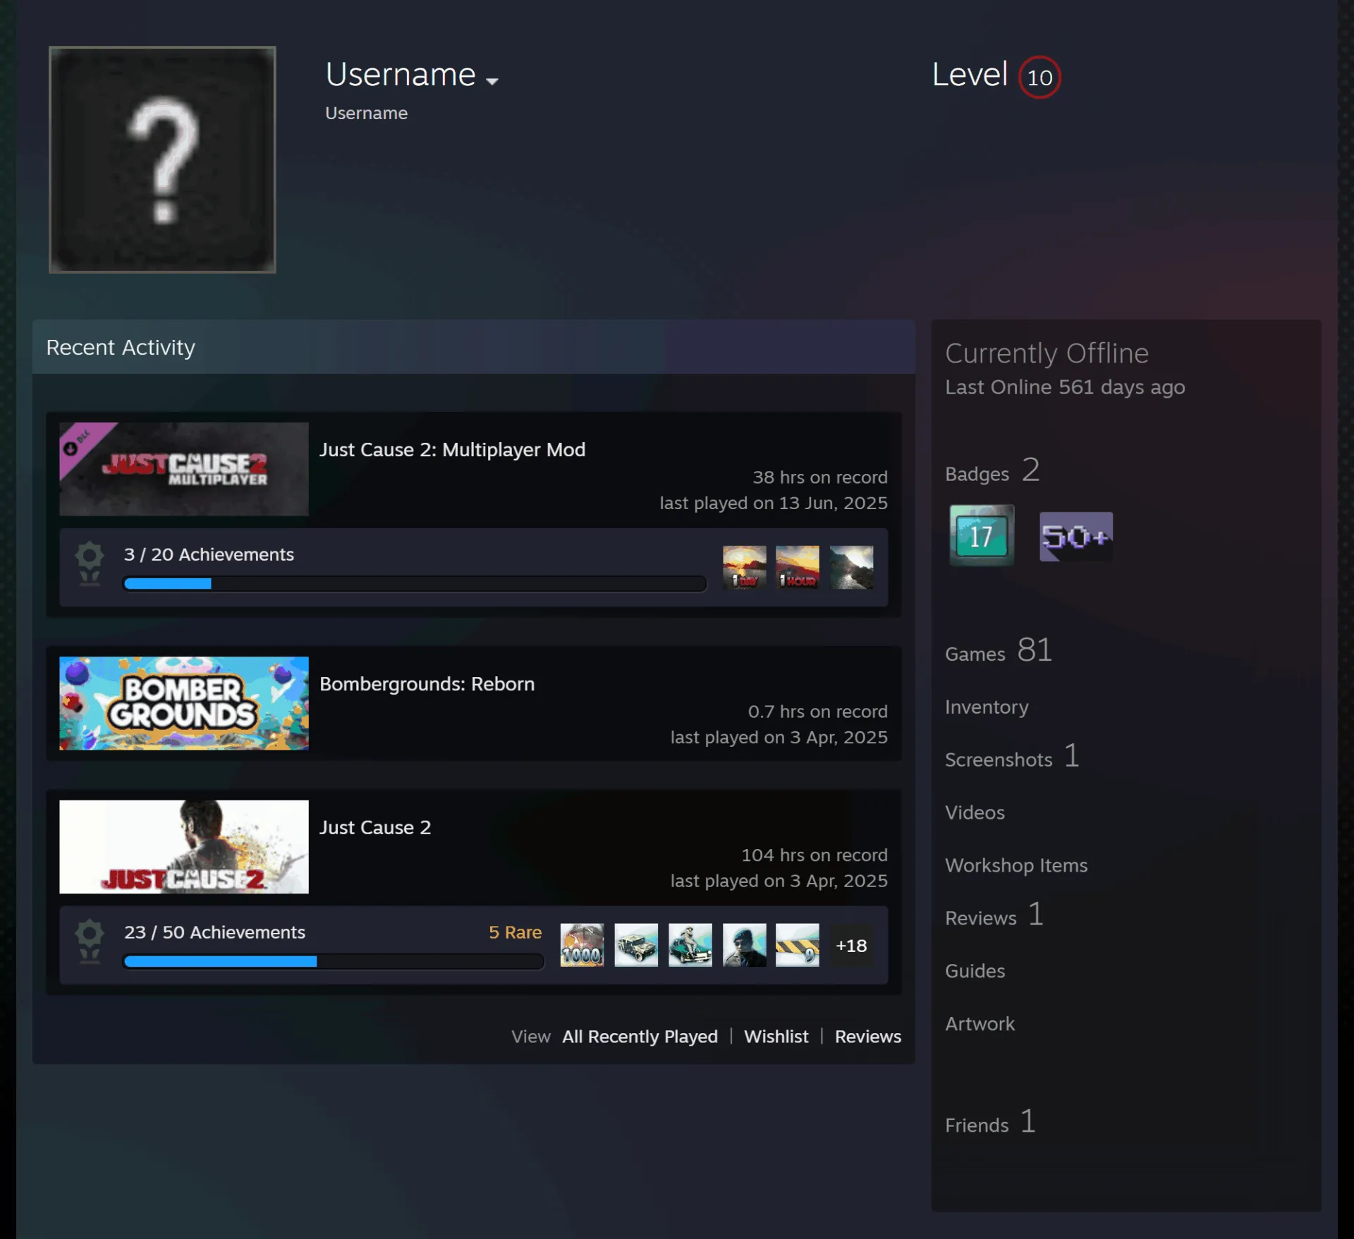The width and height of the screenshot is (1354, 1239).
Task: Open the Just Cause 2 game banner
Action: click(x=184, y=846)
